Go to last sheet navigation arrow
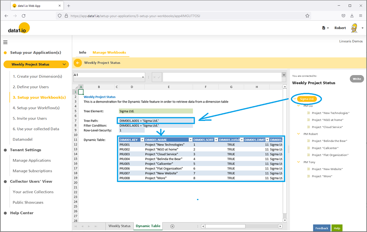Image resolution: width=367 pixels, height=232 pixels. click(x=96, y=226)
